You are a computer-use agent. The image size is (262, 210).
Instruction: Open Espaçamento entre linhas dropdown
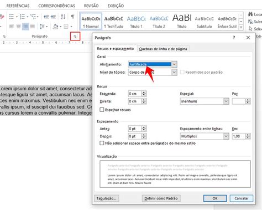pyautogui.click(x=226, y=136)
